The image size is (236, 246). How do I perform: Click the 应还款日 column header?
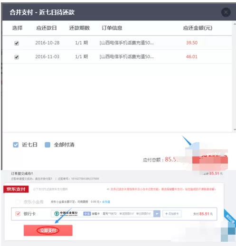[47, 28]
